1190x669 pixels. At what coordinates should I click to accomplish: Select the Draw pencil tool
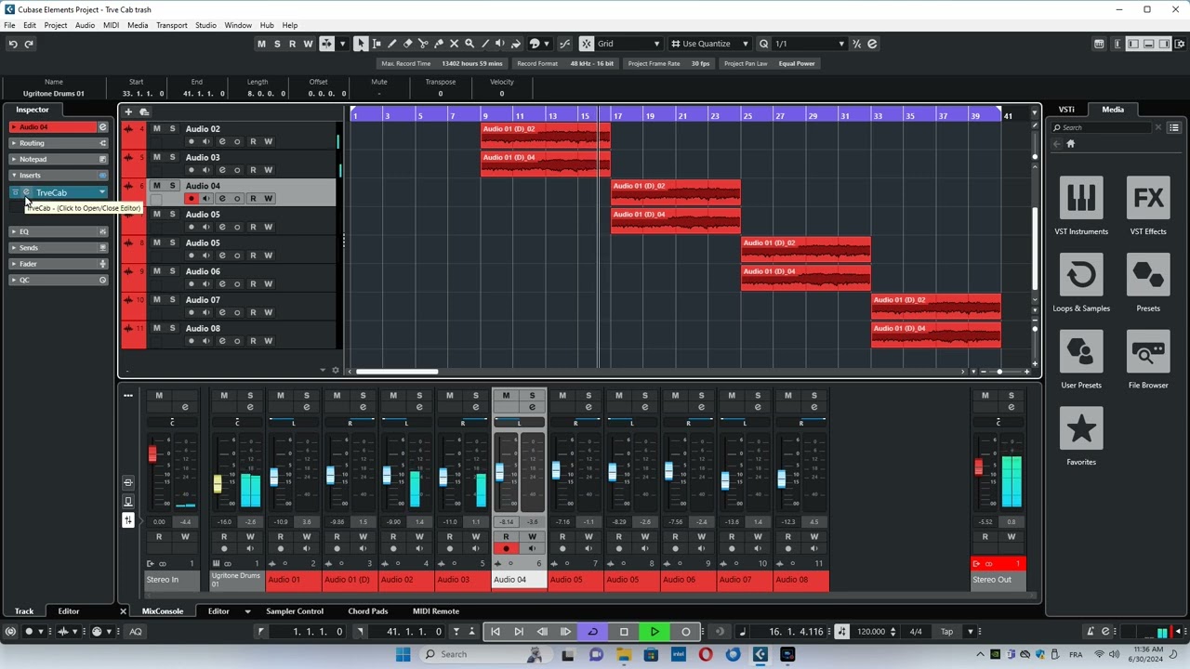tap(392, 44)
